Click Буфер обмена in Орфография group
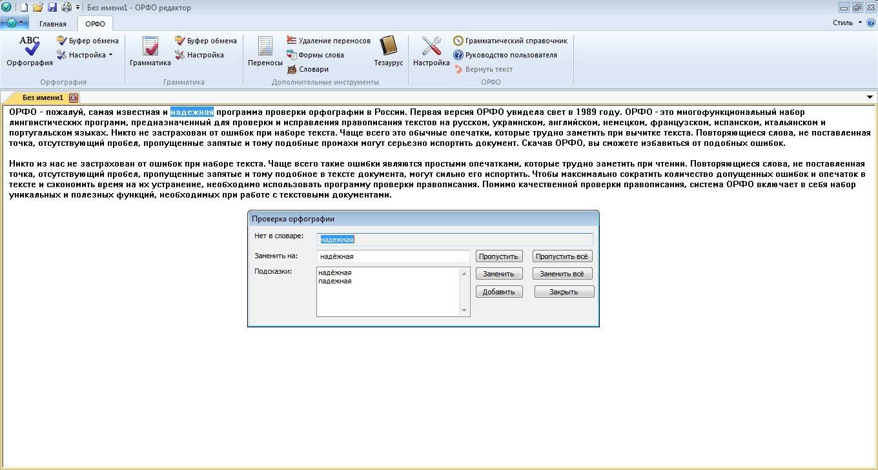The image size is (878, 470). point(88,41)
